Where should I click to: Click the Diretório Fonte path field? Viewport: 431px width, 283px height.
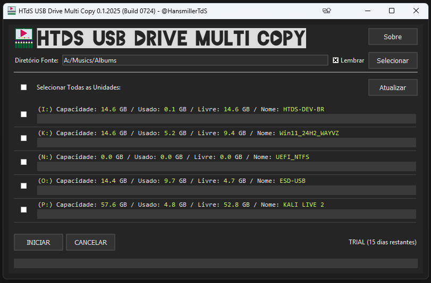coord(195,60)
